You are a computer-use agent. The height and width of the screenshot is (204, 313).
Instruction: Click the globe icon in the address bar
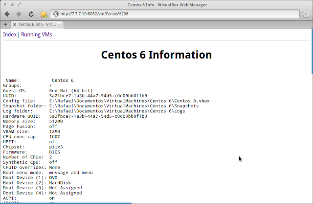pos(56,14)
